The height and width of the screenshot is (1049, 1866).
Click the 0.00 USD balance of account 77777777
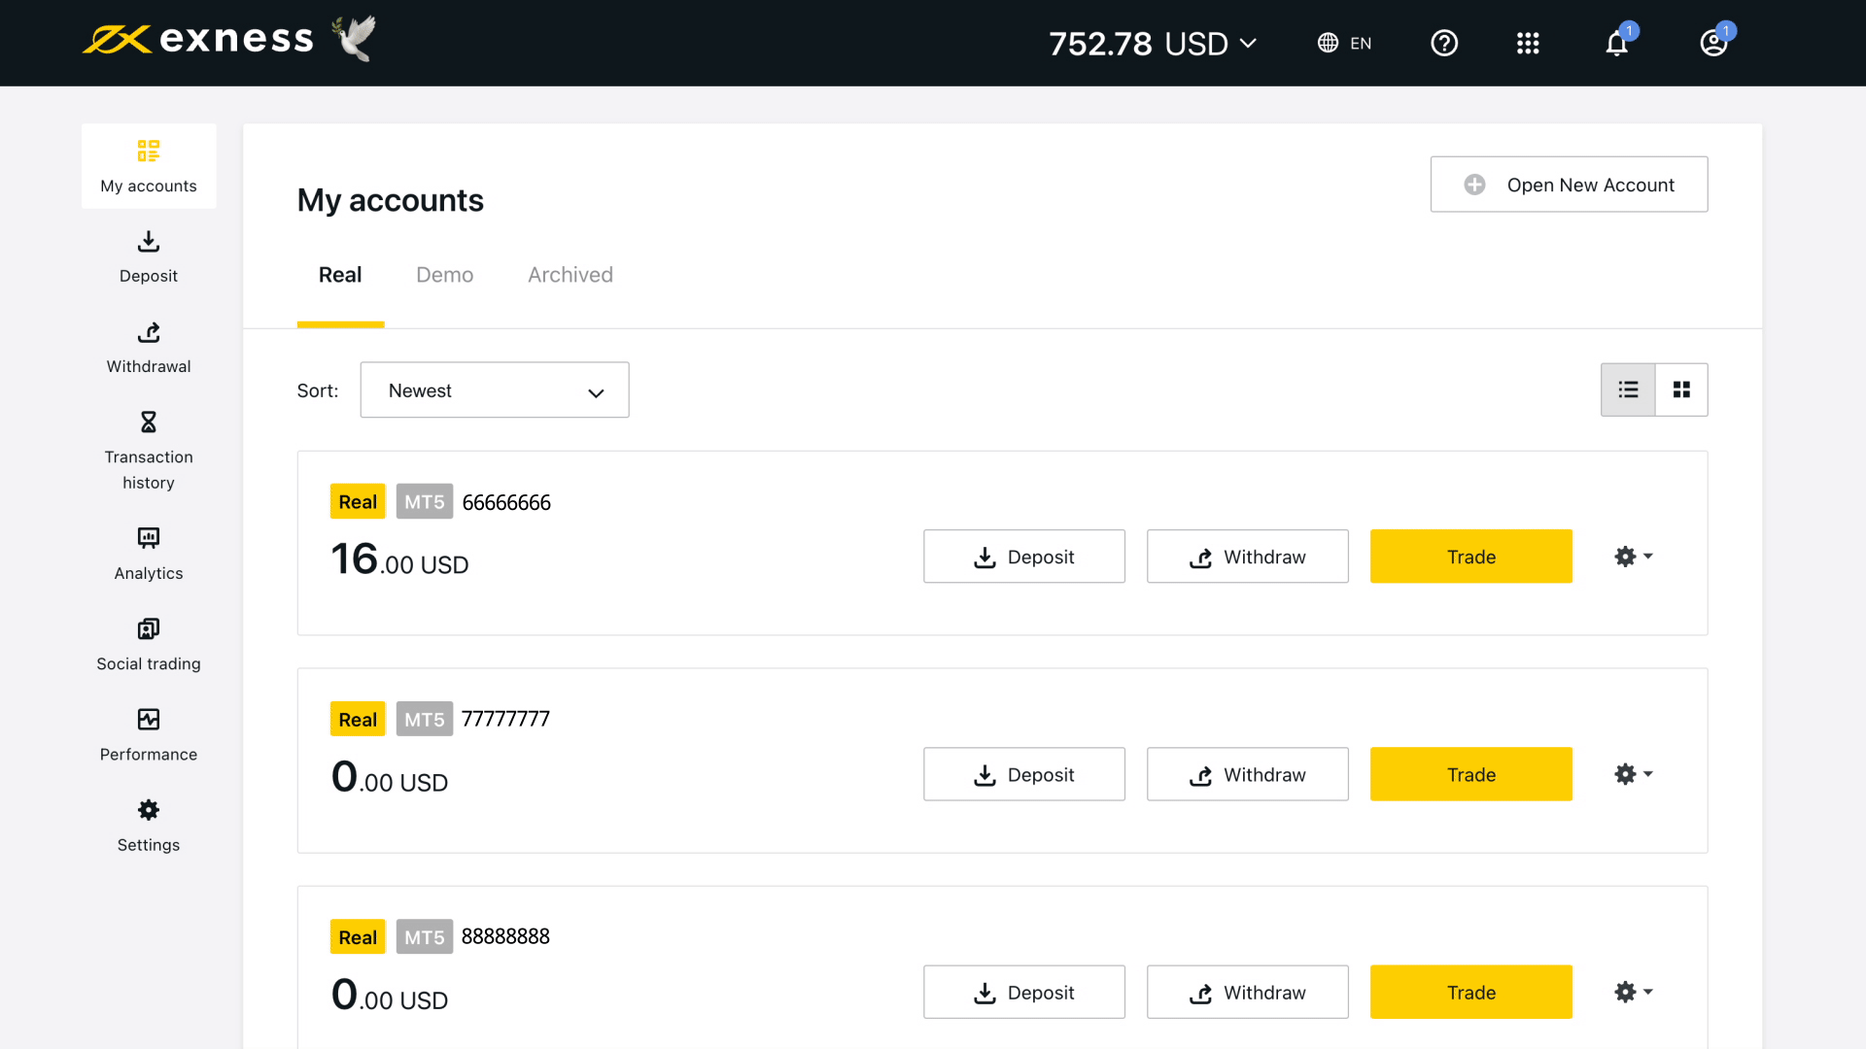(390, 777)
